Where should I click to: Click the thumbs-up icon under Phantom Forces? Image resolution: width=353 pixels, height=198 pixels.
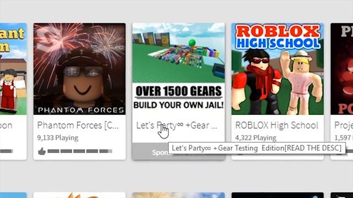tap(42, 151)
